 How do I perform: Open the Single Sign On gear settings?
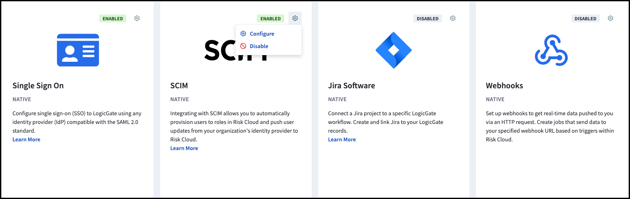coord(137,18)
